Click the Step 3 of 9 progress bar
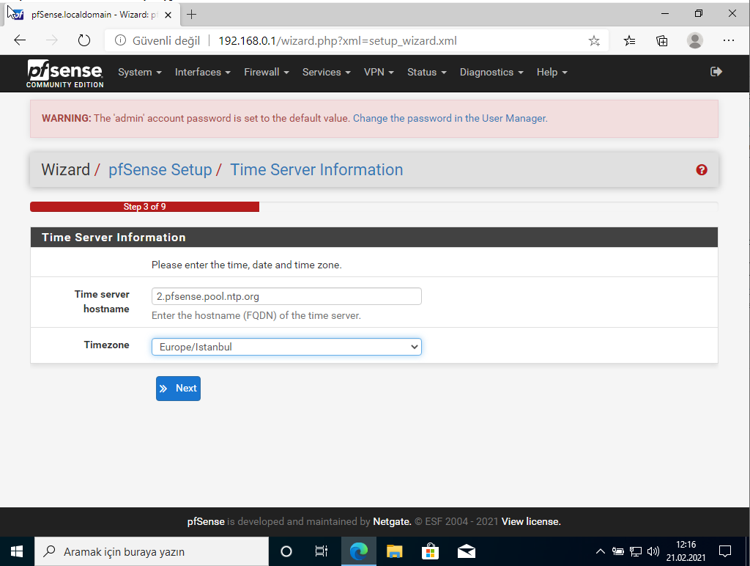This screenshot has height=566, width=750. click(144, 207)
